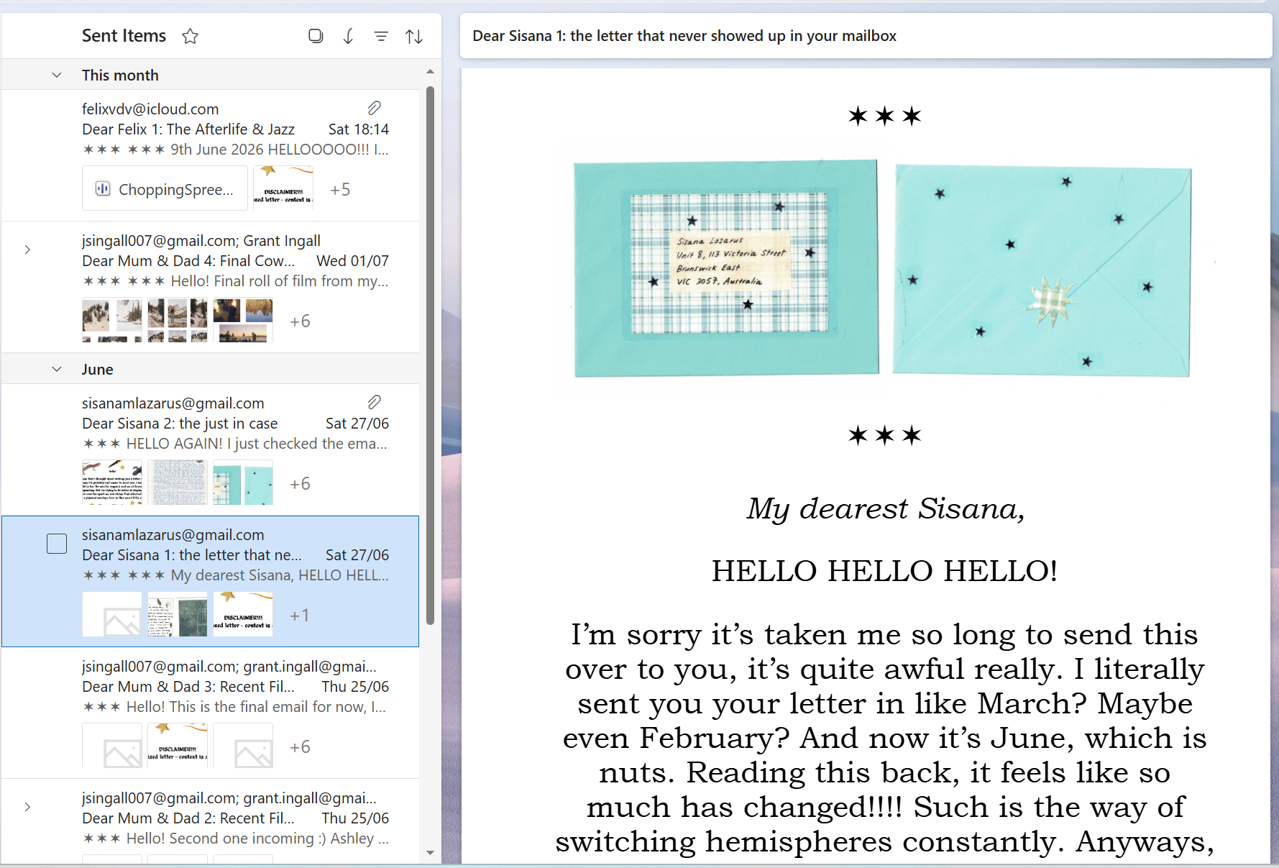This screenshot has width=1279, height=868.
Task: Tick checkbox on Dear Sisana 1 email
Action: (57, 544)
